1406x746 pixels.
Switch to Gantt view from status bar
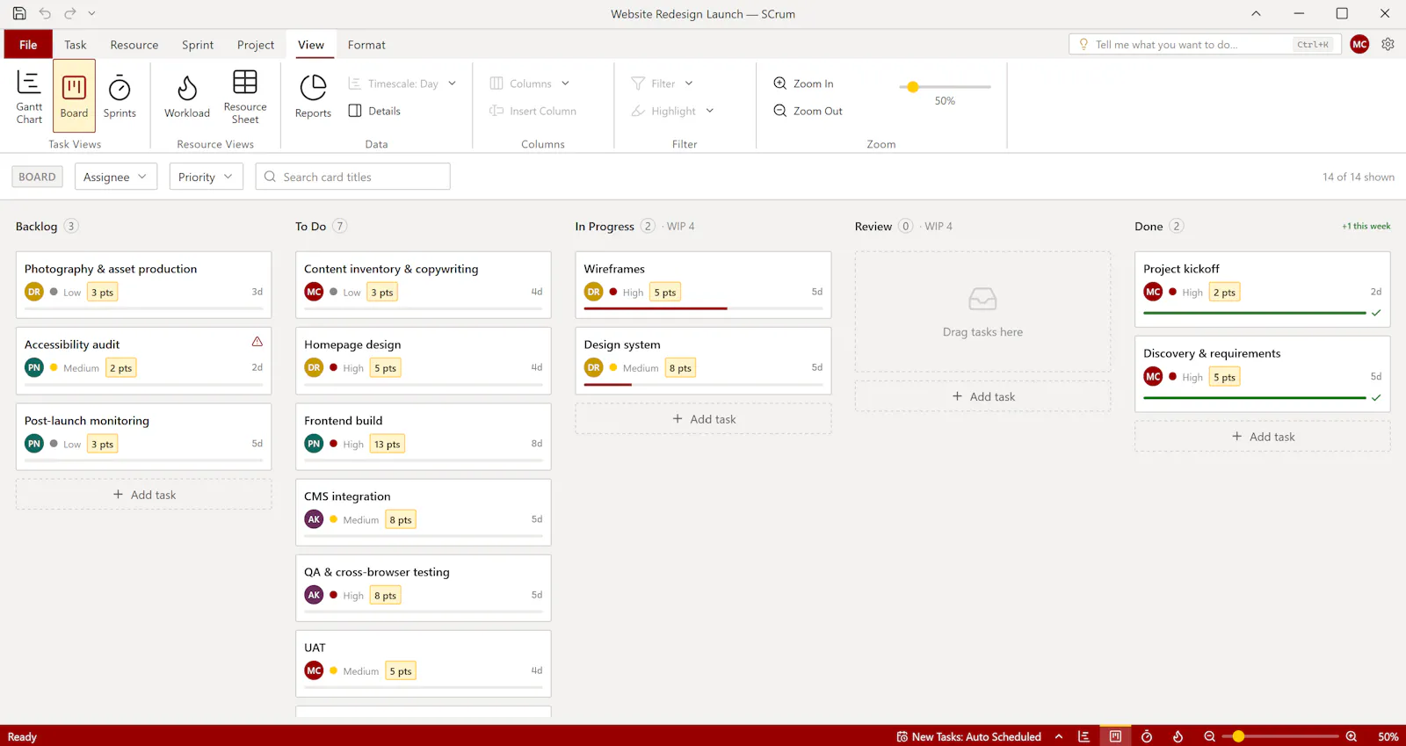coord(1083,736)
